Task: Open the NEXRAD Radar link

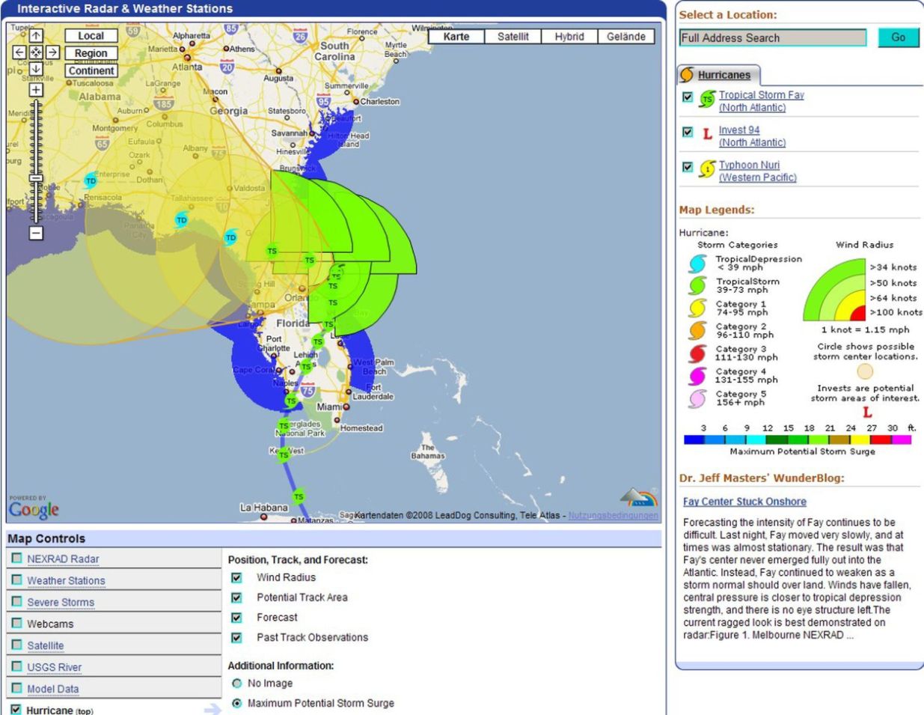Action: click(x=63, y=559)
